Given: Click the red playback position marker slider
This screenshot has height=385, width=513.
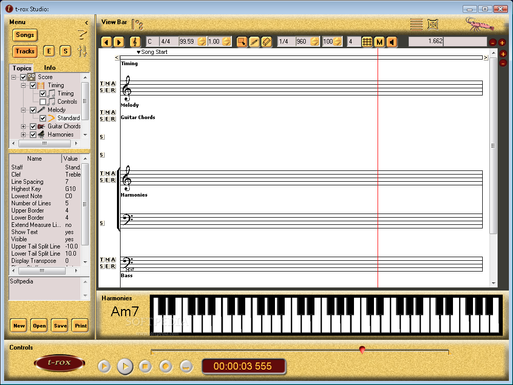Looking at the screenshot, I should click(x=362, y=350).
